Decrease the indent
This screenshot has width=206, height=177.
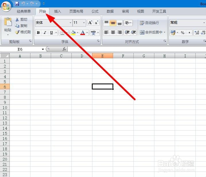coord(127,32)
